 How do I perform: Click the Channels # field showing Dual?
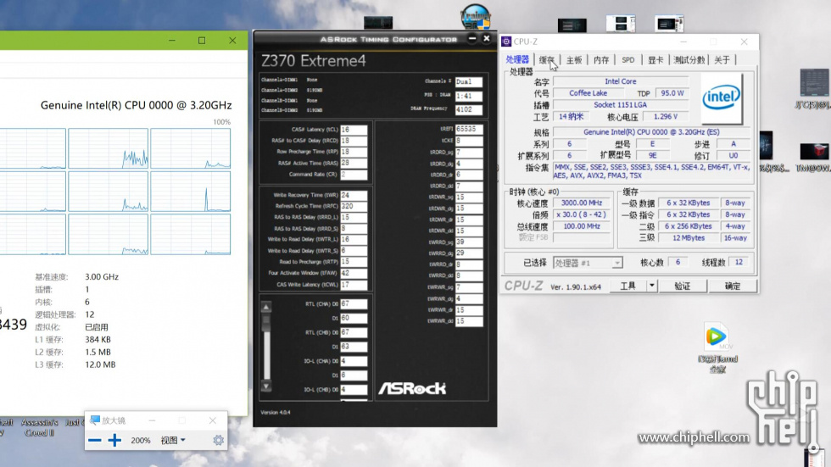(x=468, y=82)
